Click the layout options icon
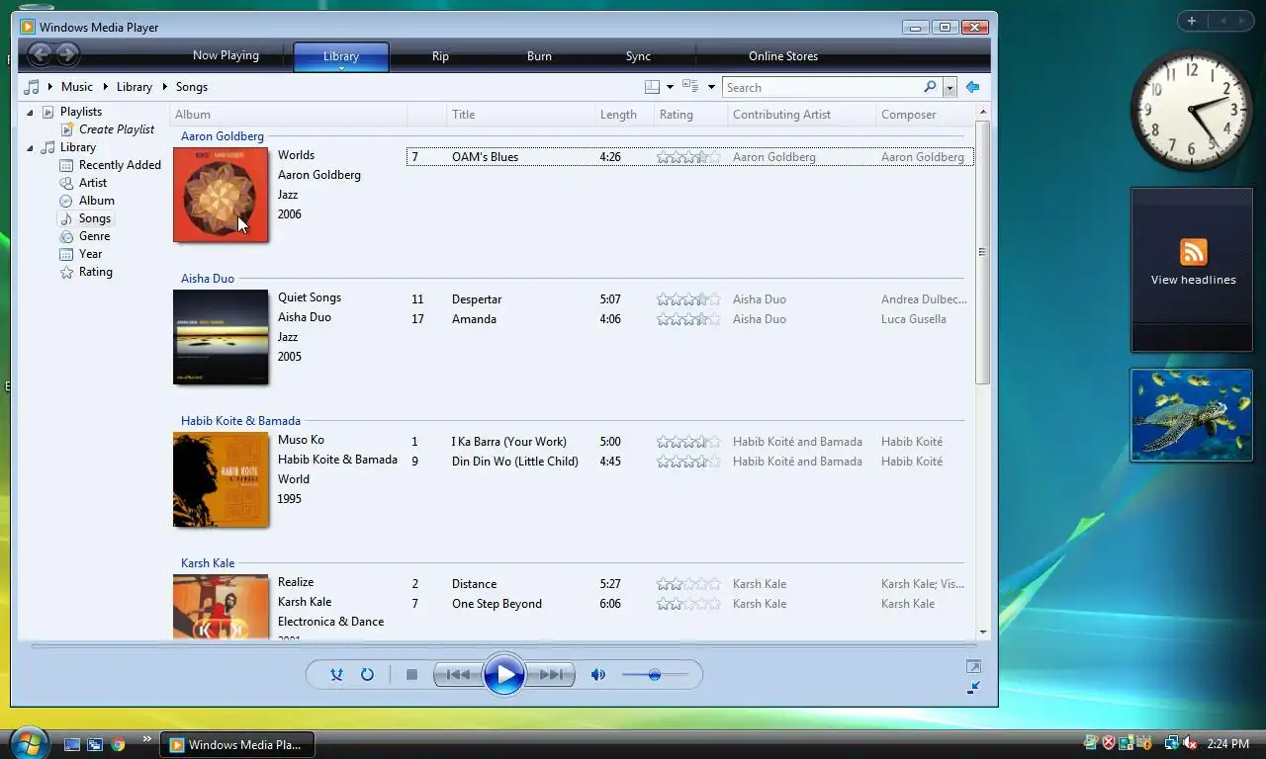 [x=652, y=87]
